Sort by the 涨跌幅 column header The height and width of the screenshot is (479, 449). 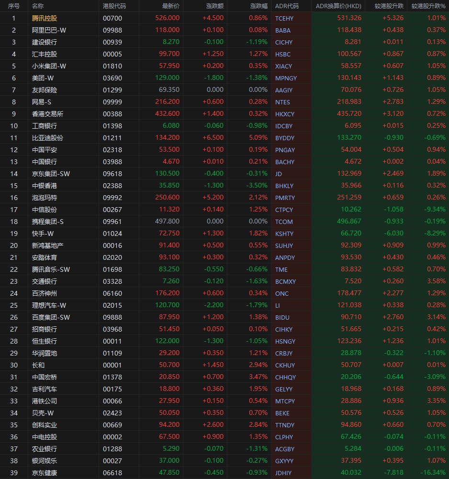pyautogui.click(x=259, y=6)
